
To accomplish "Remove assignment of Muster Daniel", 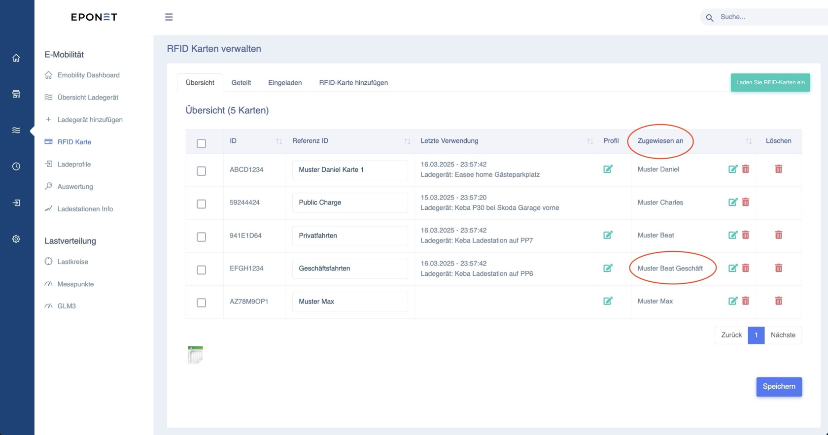I will point(746,169).
